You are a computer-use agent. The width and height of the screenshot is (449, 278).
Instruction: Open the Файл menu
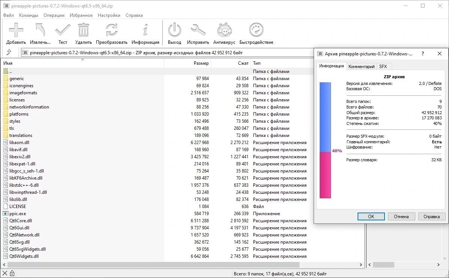[9, 15]
